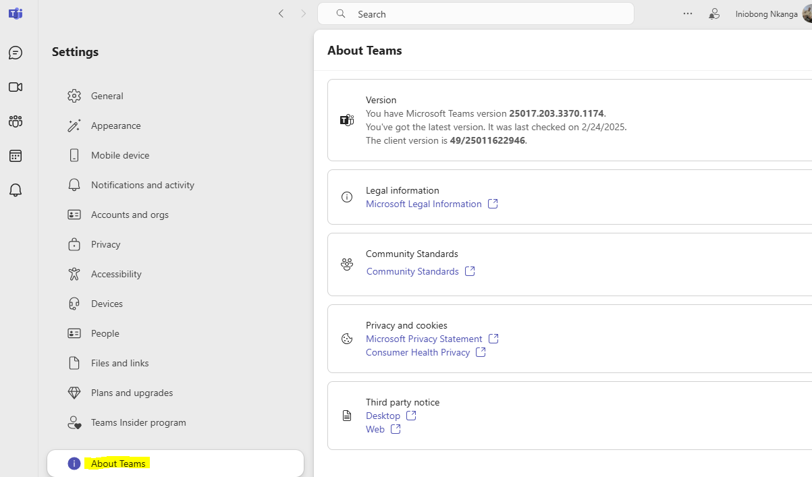Image resolution: width=812 pixels, height=477 pixels.
Task: Click inside the Search box
Action: click(x=476, y=13)
